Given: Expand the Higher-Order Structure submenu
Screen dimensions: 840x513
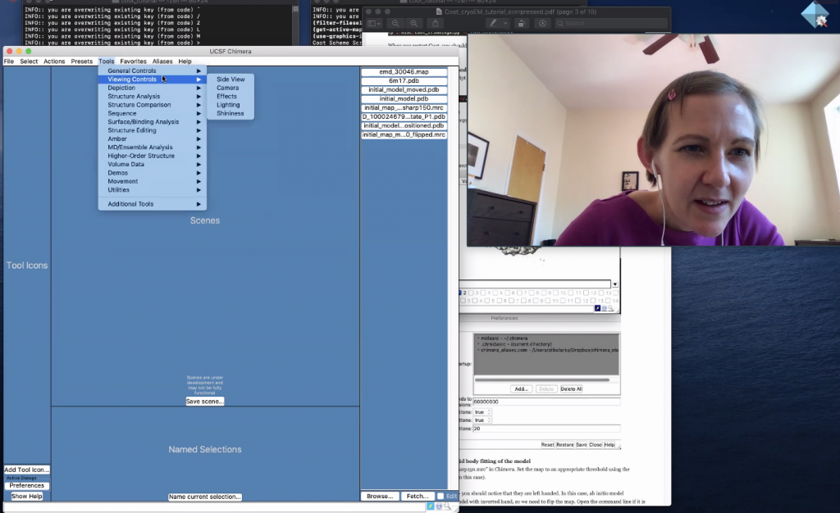Looking at the screenshot, I should [152, 156].
